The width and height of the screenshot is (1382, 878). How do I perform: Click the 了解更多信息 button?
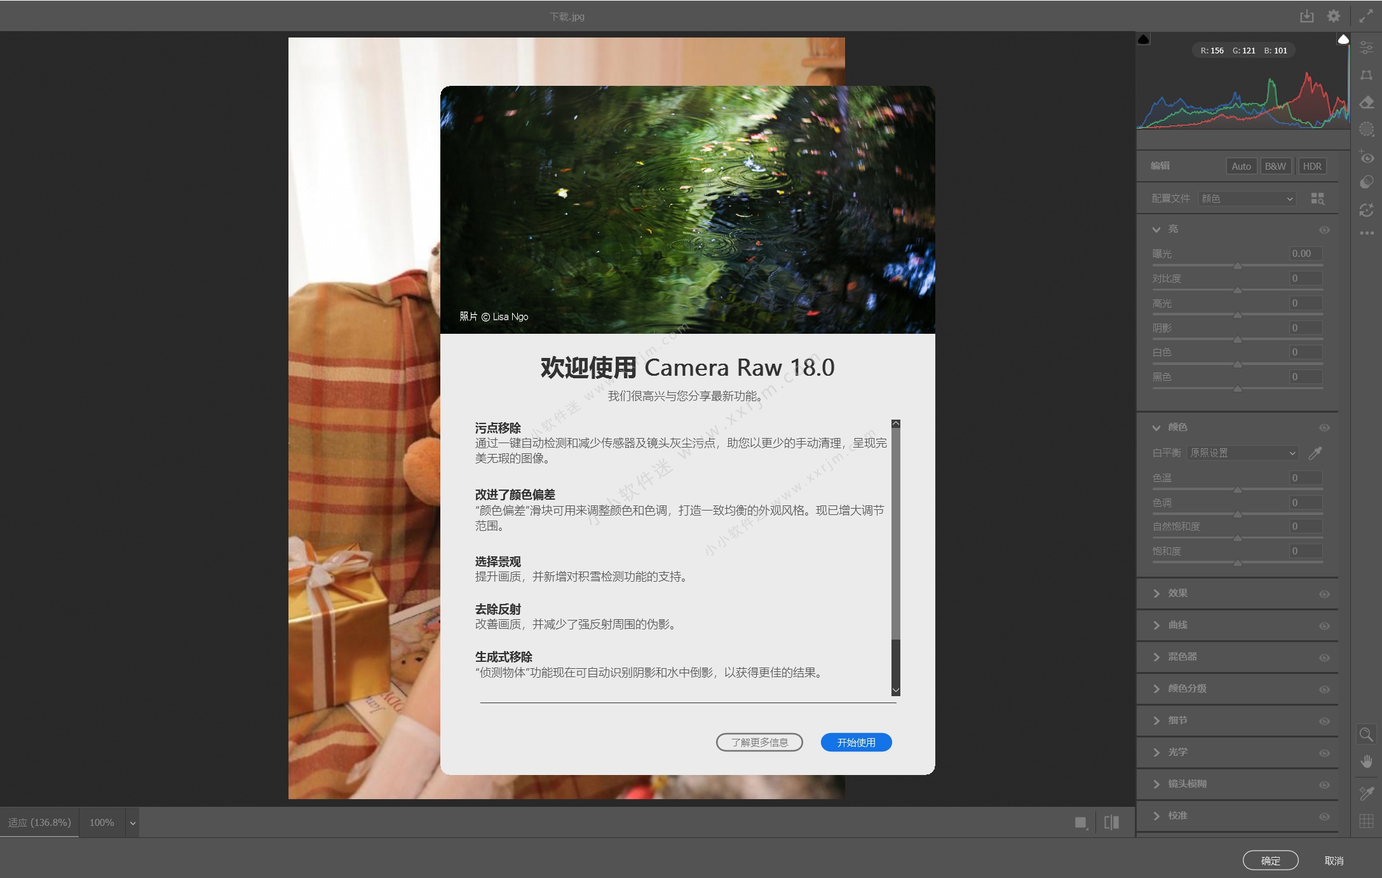[759, 742]
